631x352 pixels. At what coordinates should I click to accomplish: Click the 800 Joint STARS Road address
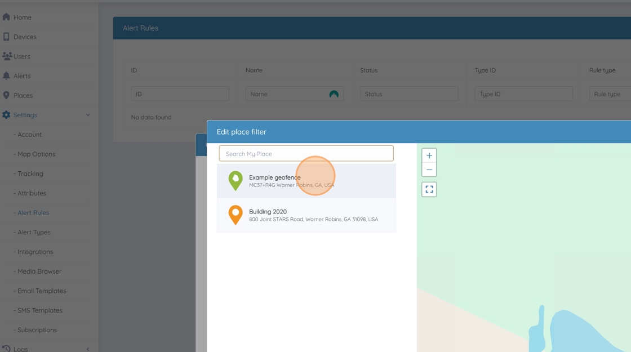(313, 219)
